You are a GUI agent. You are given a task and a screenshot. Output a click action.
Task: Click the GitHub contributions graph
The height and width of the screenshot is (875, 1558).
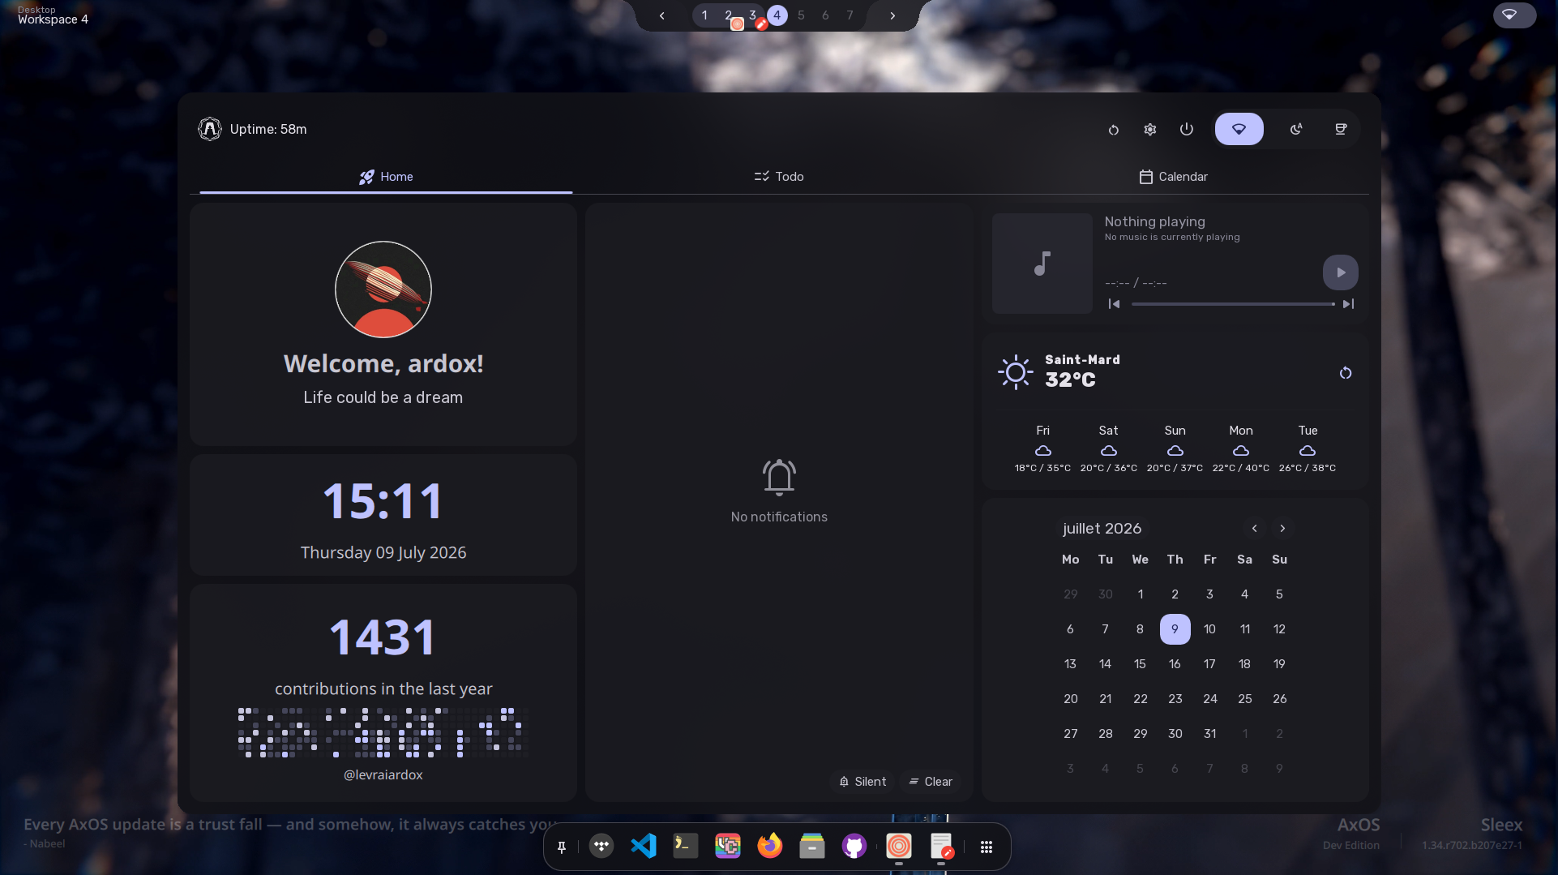(x=383, y=732)
